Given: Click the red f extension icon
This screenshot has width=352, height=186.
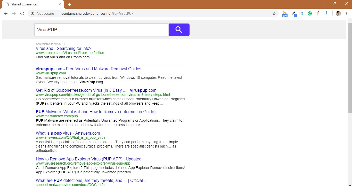Looking at the screenshot, I should pos(318,13).
